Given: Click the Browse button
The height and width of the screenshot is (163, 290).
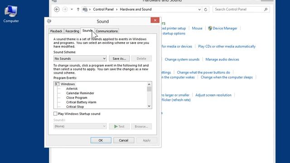Looking at the screenshot, I should 141,126.
